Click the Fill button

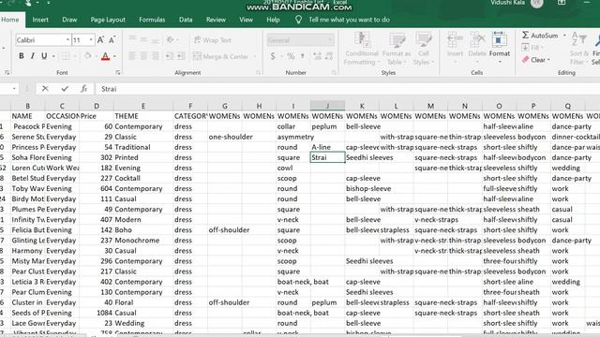[532, 48]
